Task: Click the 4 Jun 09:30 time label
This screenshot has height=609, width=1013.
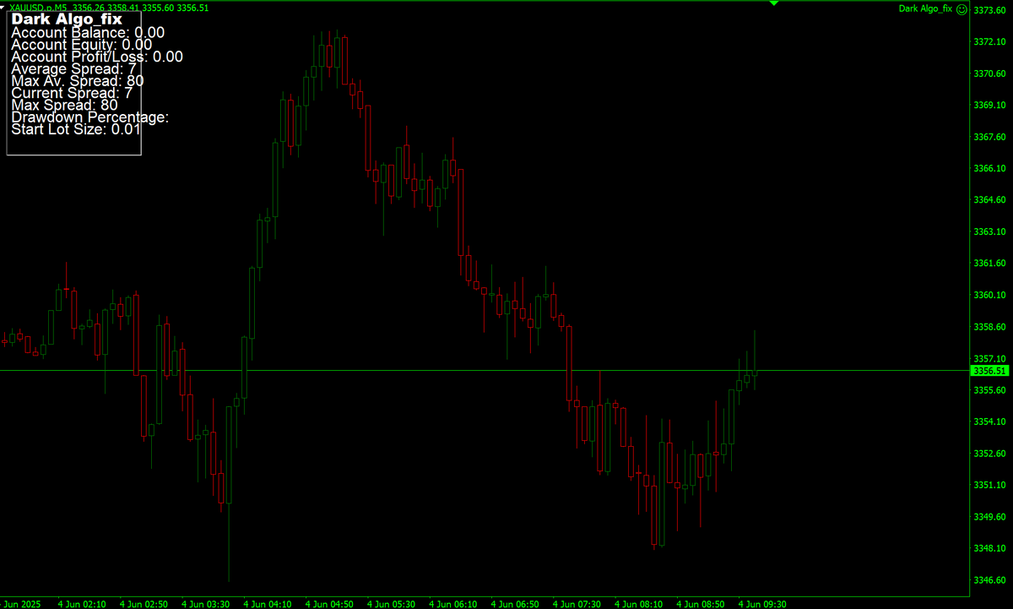Action: (762, 605)
